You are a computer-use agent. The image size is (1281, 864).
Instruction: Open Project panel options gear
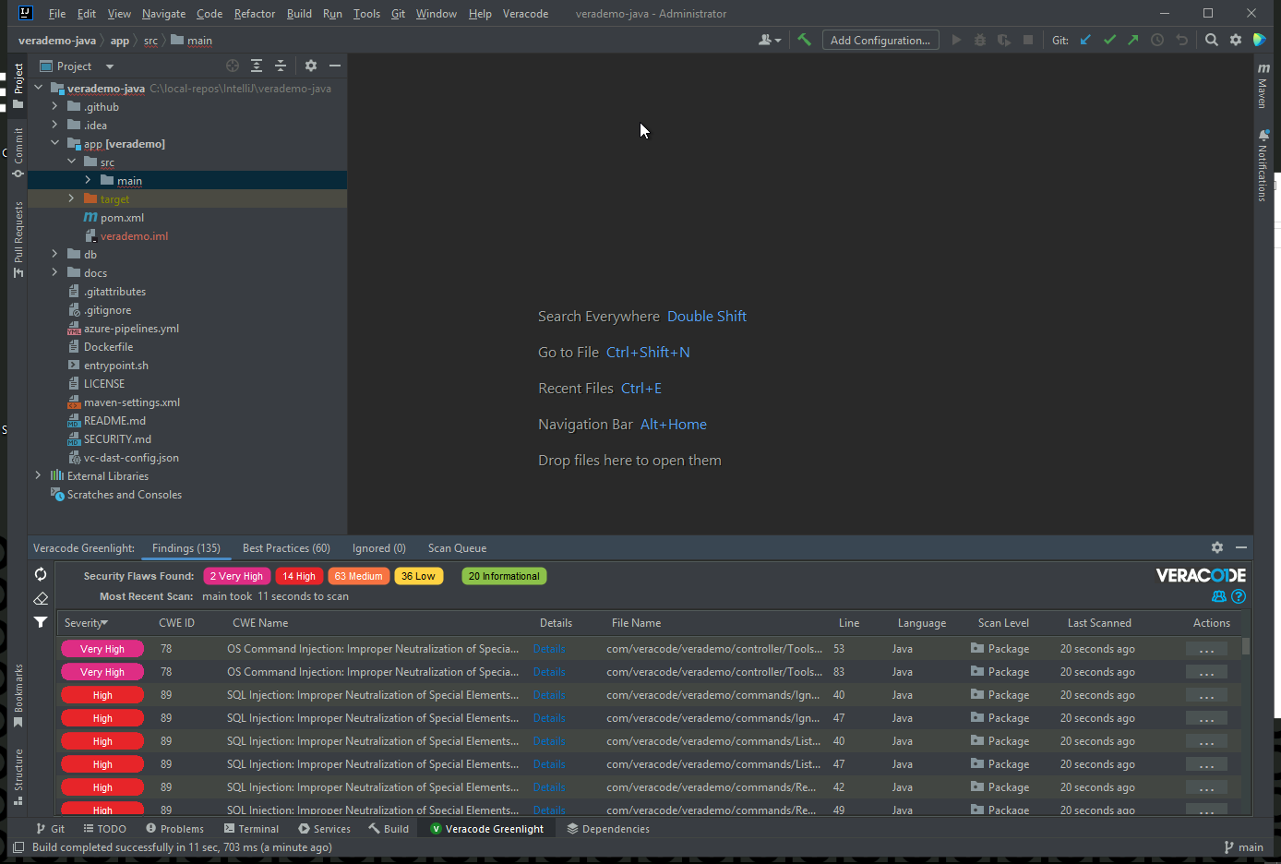pos(311,66)
